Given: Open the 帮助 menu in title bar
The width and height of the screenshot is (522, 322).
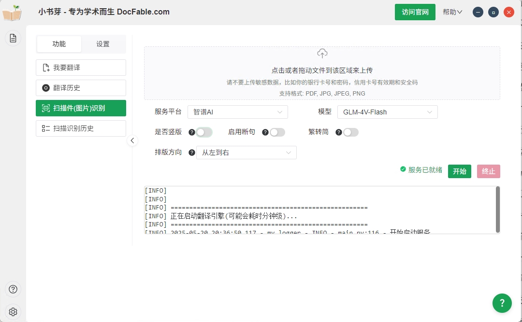Looking at the screenshot, I should (451, 12).
